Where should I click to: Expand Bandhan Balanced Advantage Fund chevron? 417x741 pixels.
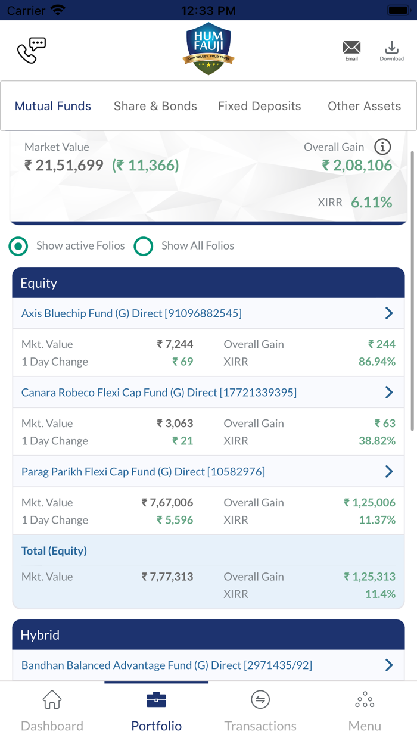click(x=389, y=665)
